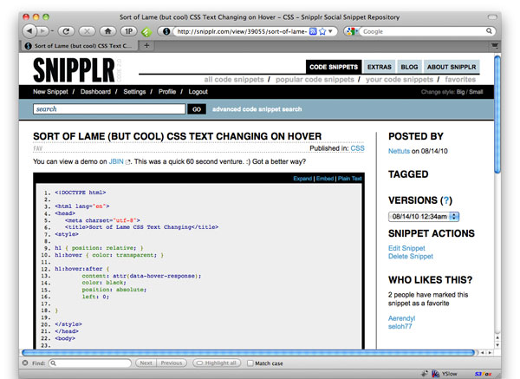520x379 pixels.
Task: Click the Logout link
Action: (x=198, y=92)
